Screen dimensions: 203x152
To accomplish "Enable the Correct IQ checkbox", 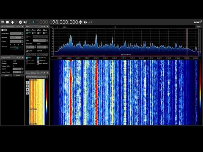I will [38, 60].
